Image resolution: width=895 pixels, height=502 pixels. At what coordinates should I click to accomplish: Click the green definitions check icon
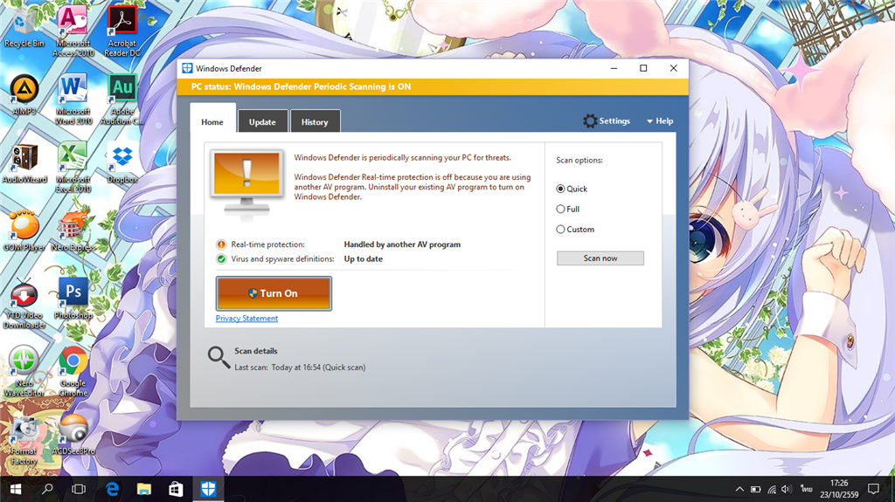point(221,259)
